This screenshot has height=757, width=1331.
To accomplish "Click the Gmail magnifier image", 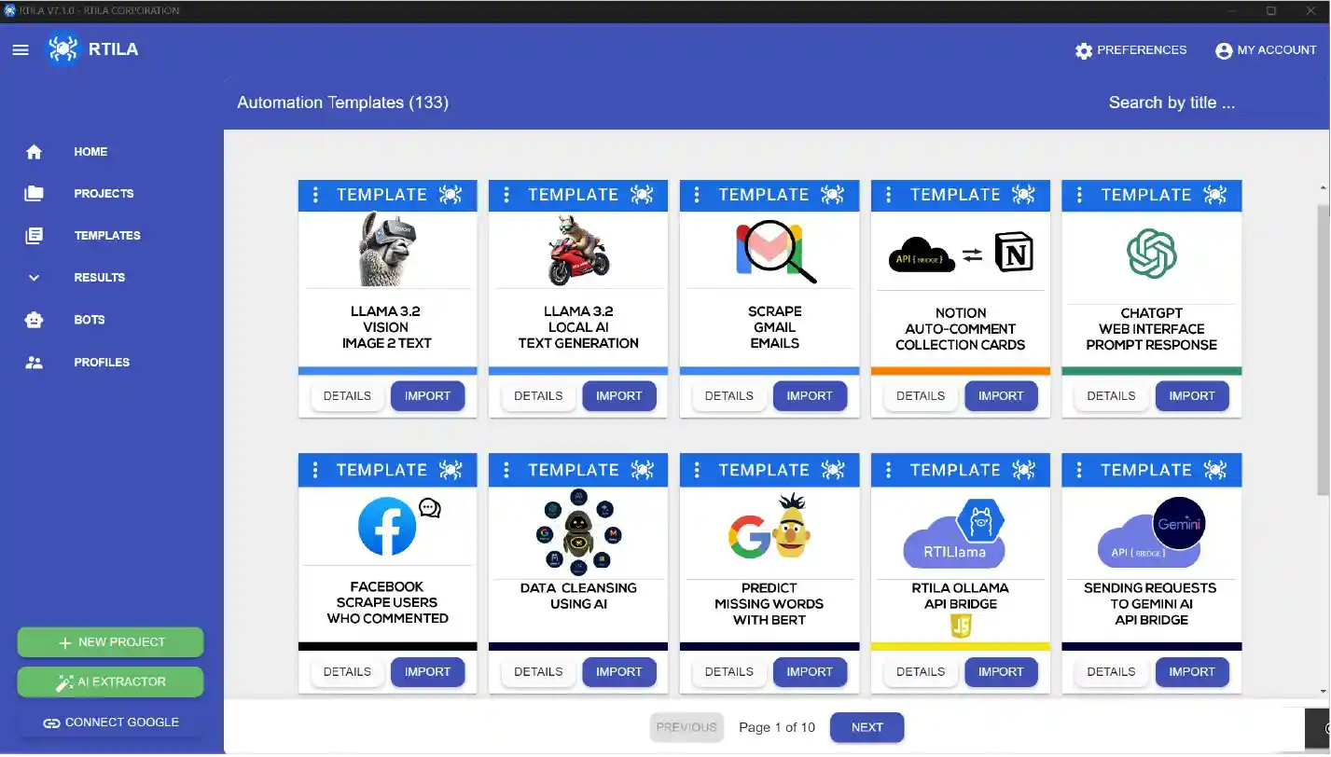I will [774, 253].
